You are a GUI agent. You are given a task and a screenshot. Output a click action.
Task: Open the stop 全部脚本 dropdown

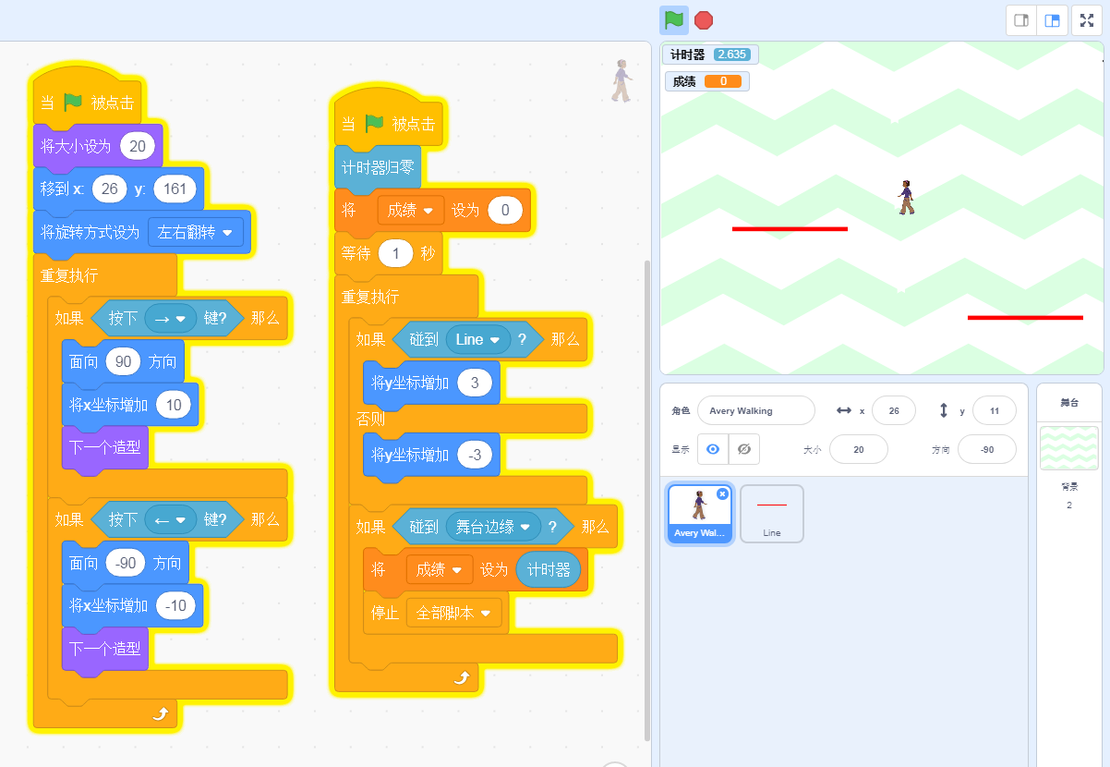coord(453,612)
